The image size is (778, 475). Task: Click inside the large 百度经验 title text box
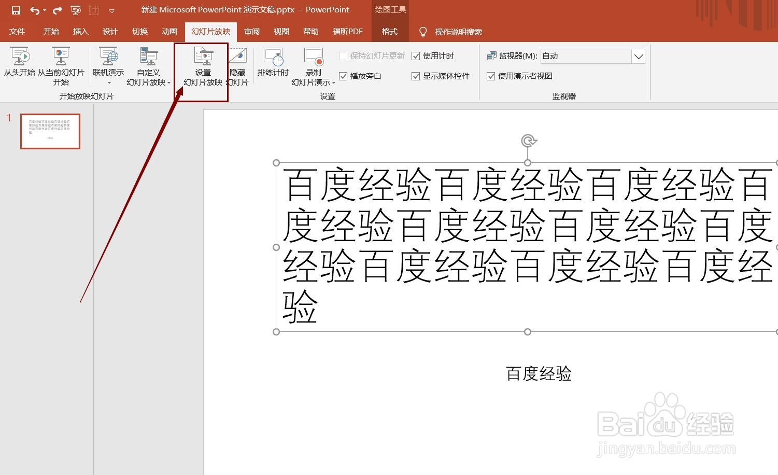(x=527, y=247)
